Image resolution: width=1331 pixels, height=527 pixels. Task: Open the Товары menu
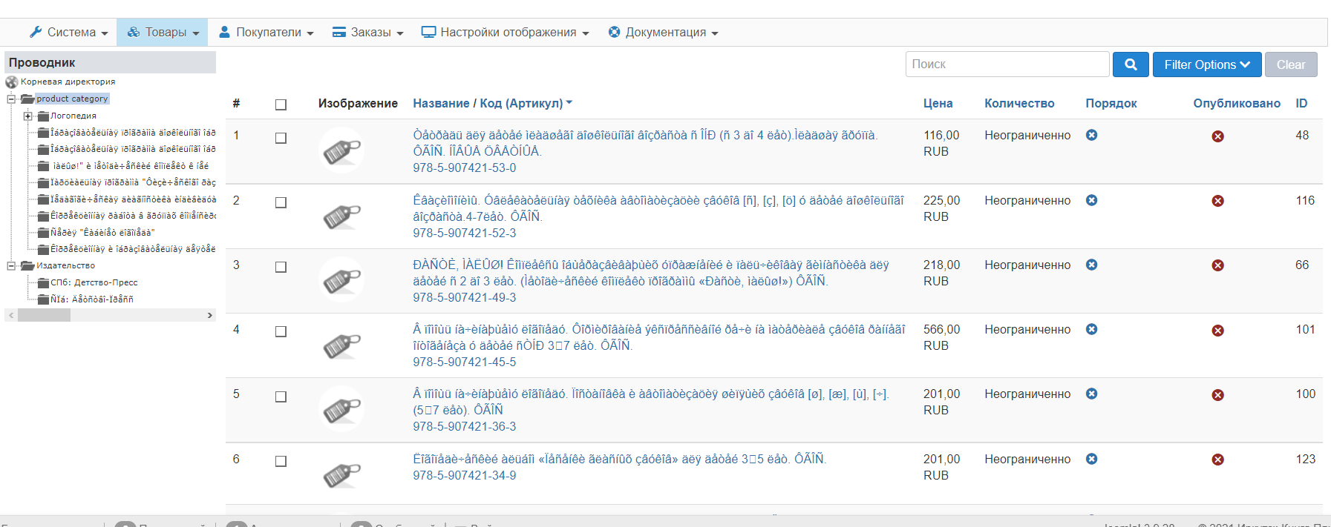pyautogui.click(x=163, y=33)
